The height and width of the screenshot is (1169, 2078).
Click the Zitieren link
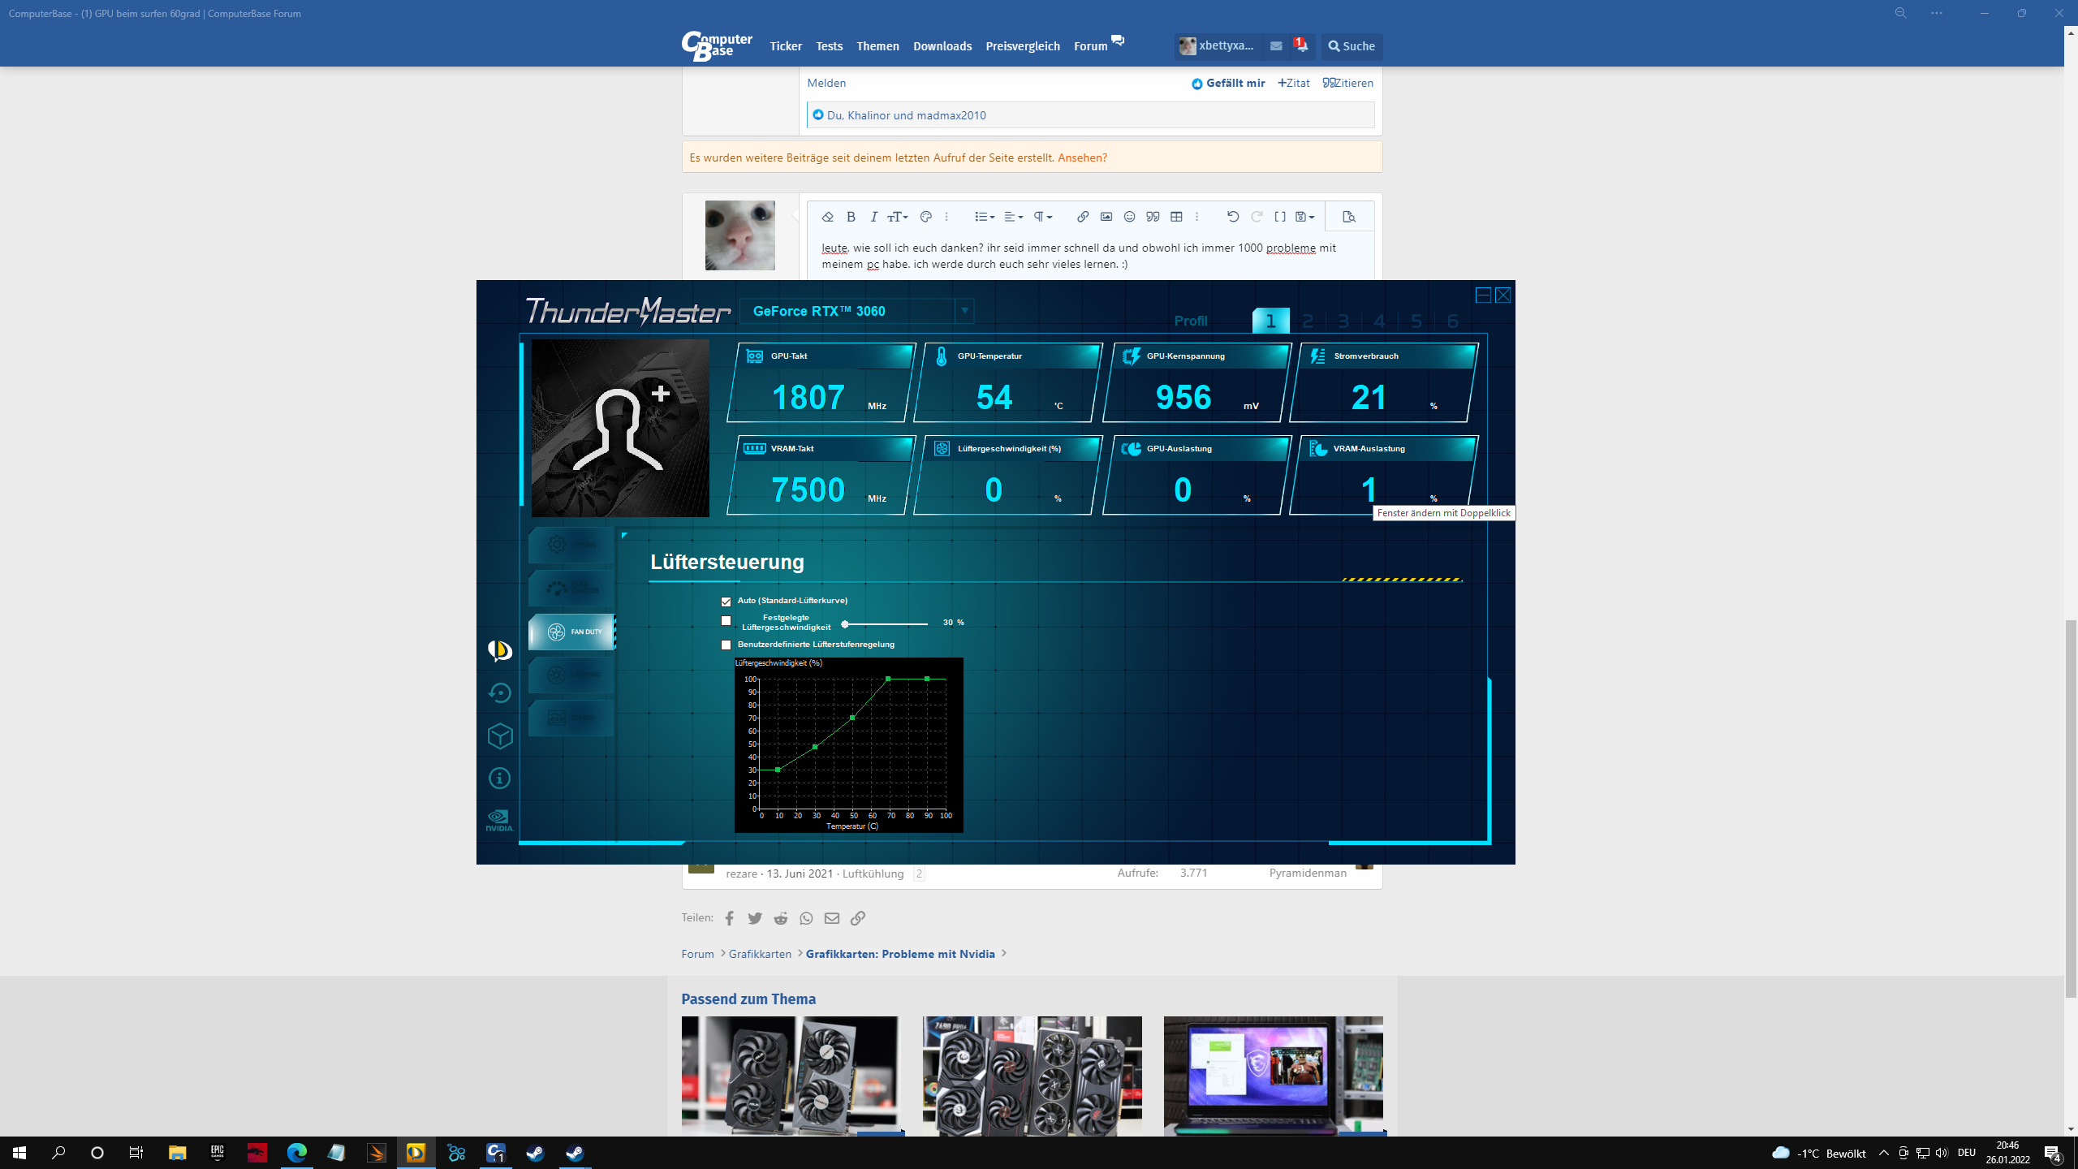[1348, 83]
